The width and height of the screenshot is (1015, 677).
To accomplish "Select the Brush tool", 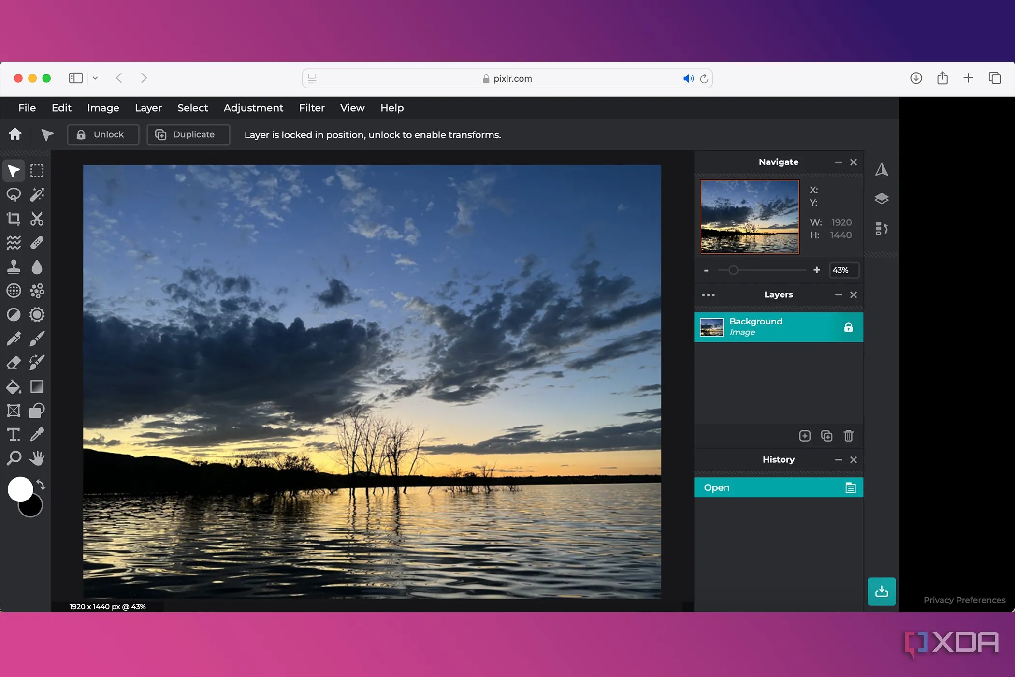I will (x=37, y=338).
